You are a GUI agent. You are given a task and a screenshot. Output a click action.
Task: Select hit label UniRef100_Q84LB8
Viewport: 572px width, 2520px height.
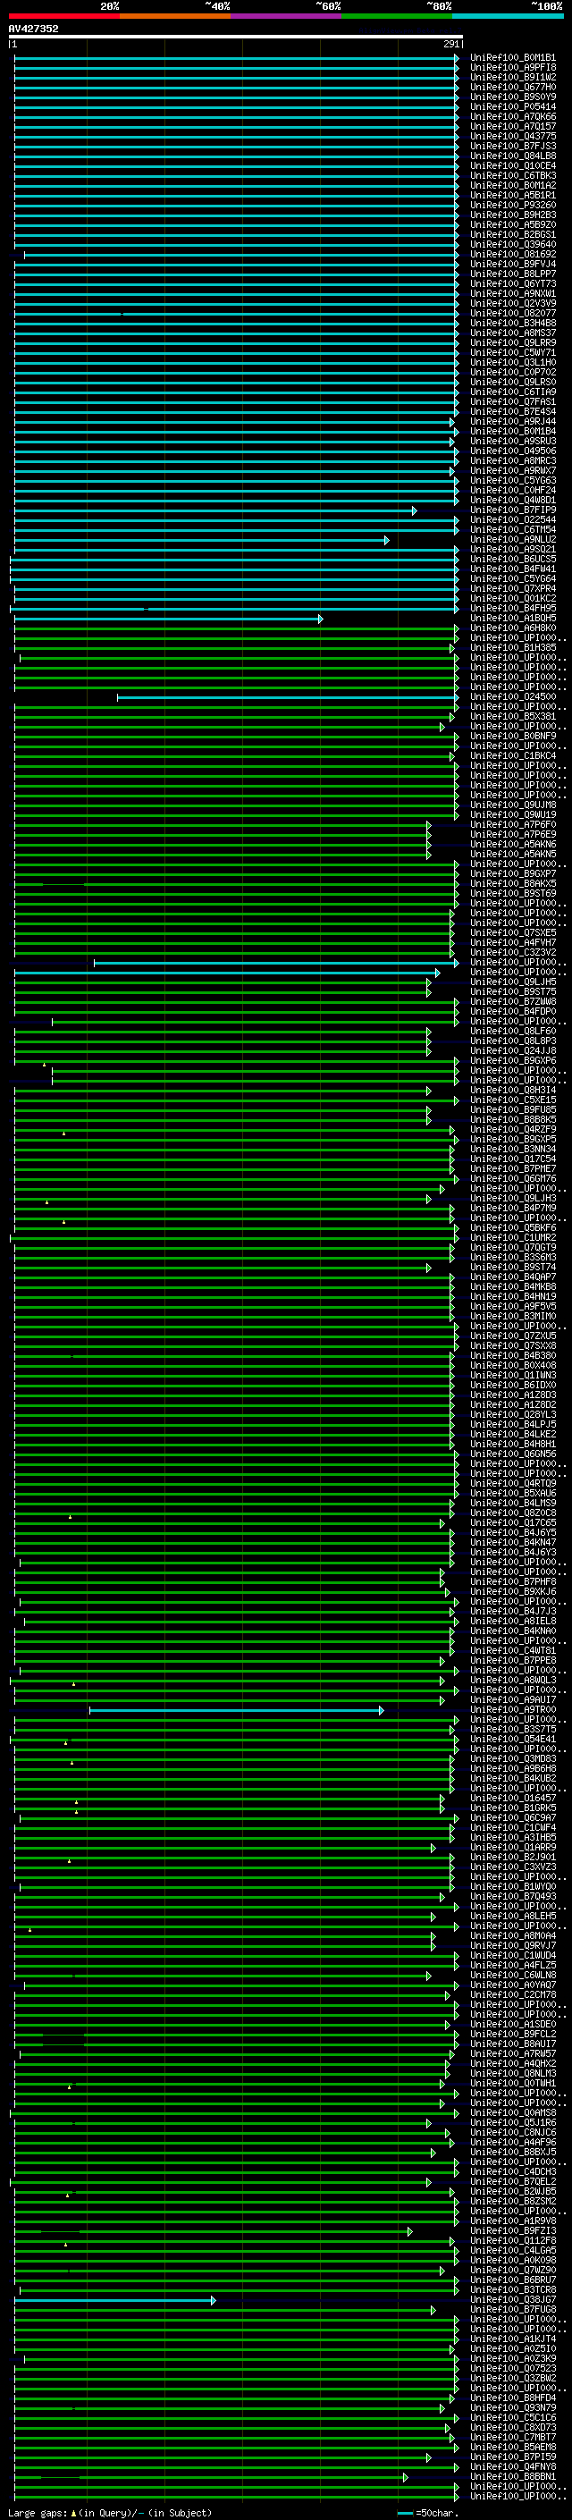(513, 156)
